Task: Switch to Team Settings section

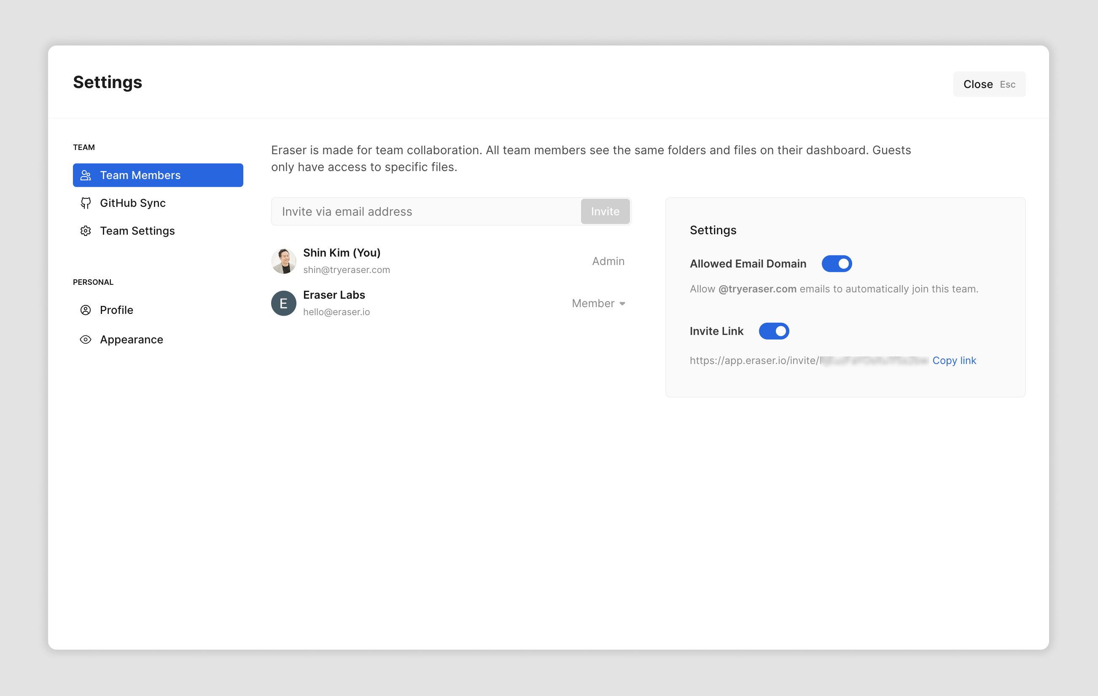Action: tap(137, 231)
